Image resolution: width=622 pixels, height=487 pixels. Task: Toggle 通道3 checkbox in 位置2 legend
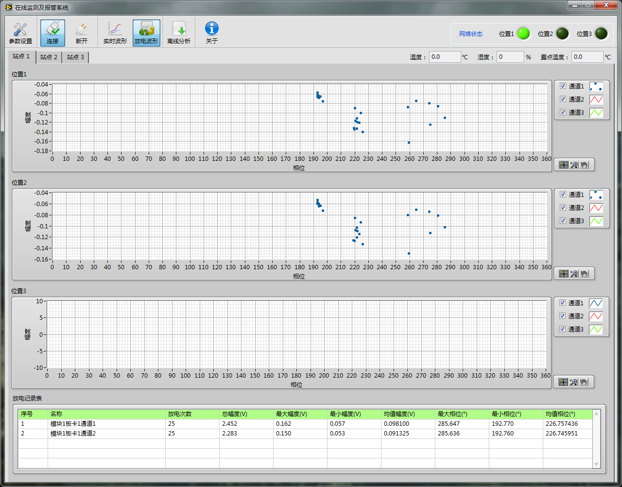563,221
